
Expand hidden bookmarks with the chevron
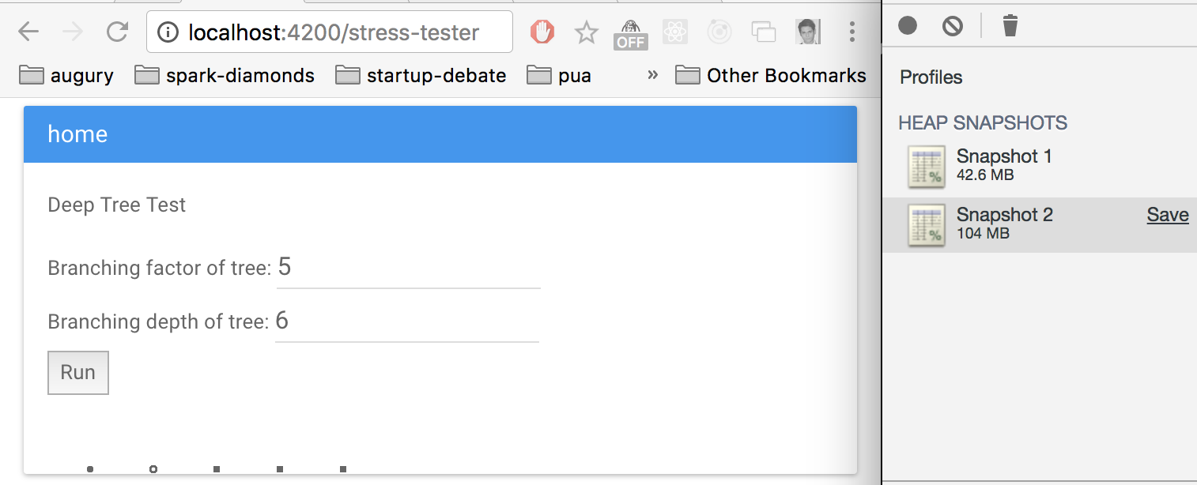[x=652, y=75]
